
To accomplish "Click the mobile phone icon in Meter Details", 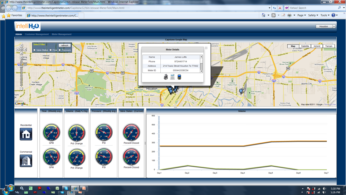I will [x=179, y=77].
